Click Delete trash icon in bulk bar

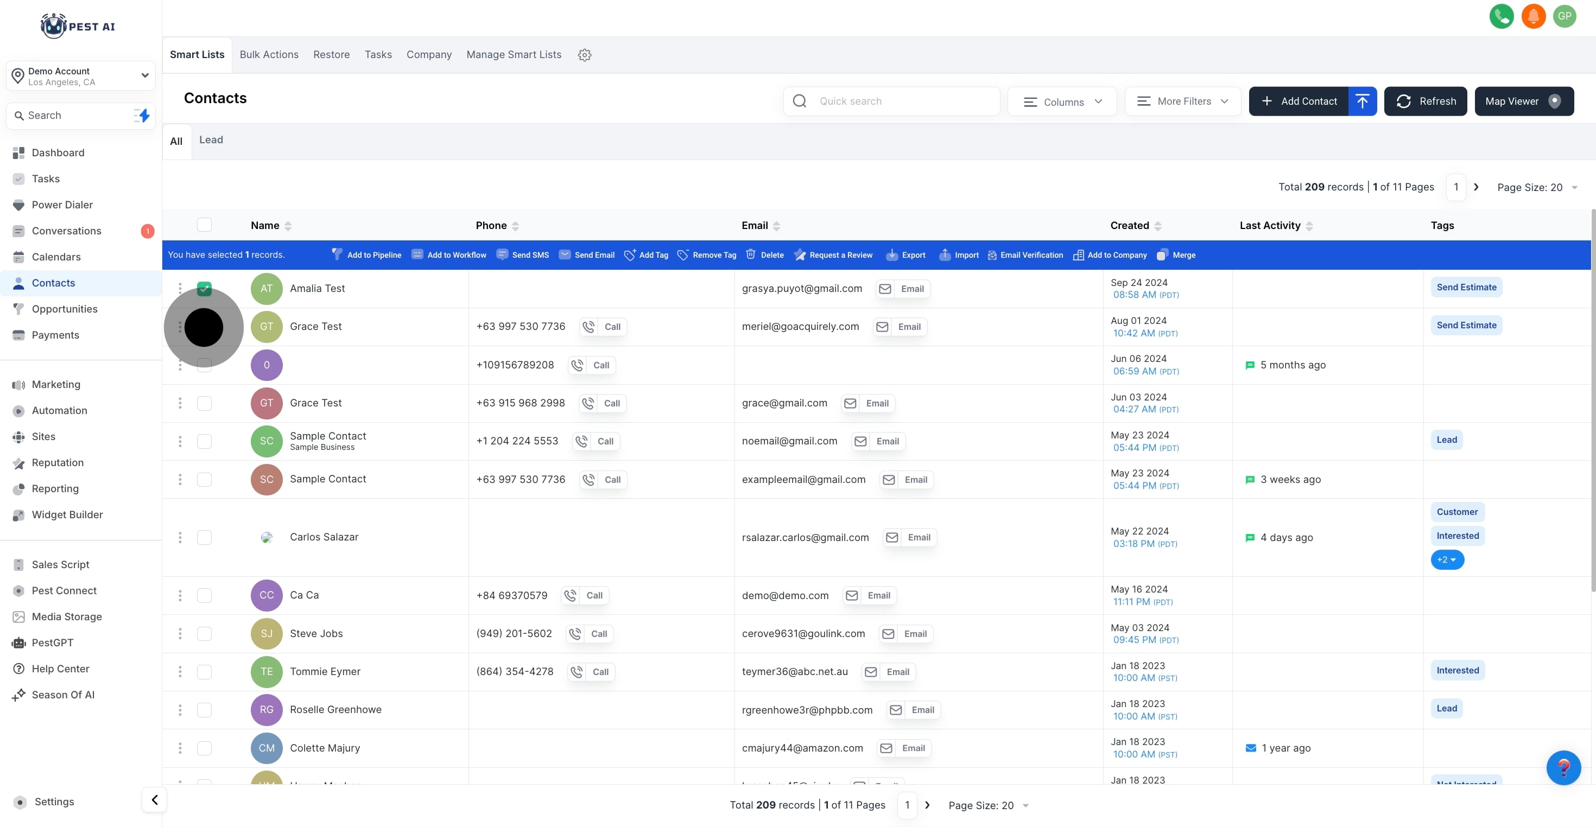click(x=750, y=255)
